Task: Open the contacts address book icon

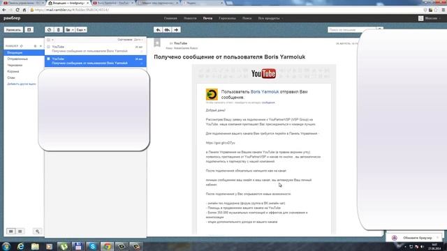Action: click(x=29, y=30)
